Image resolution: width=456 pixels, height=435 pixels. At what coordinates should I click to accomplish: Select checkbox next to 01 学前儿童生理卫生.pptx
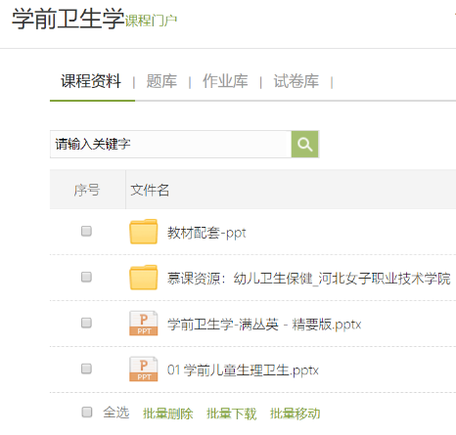[86, 369]
